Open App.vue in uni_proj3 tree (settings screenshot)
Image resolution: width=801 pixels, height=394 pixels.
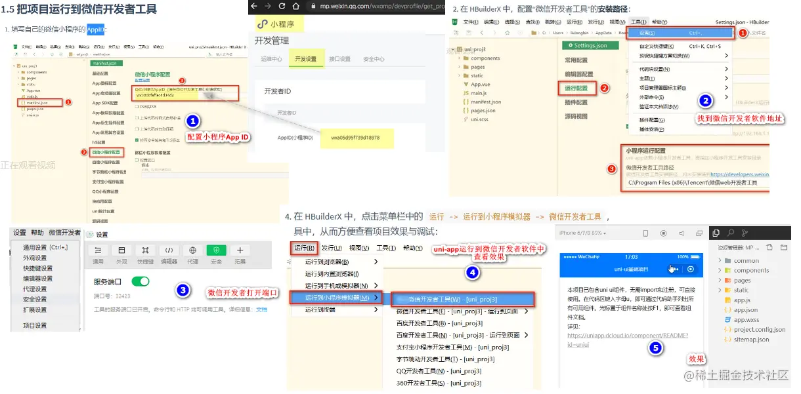(480, 85)
